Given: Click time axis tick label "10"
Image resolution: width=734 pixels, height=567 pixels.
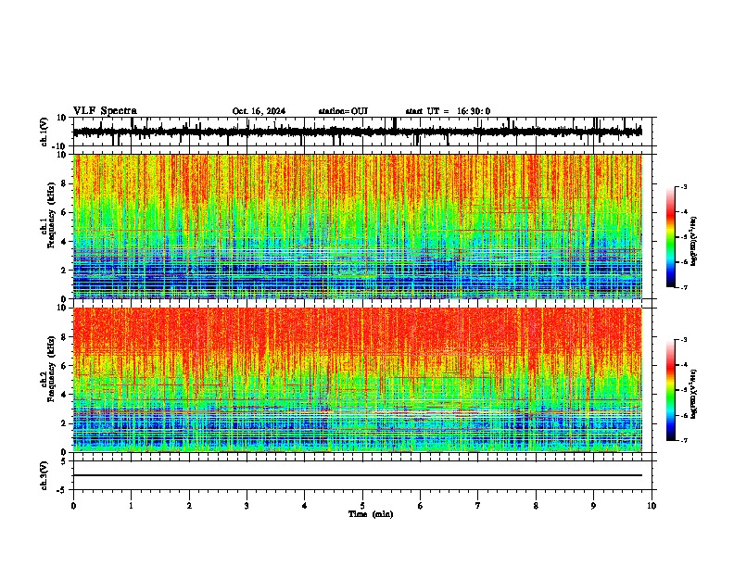Looking at the screenshot, I should click(652, 506).
